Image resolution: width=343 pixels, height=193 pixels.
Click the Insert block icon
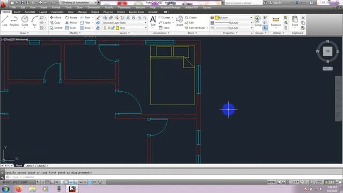180,21
